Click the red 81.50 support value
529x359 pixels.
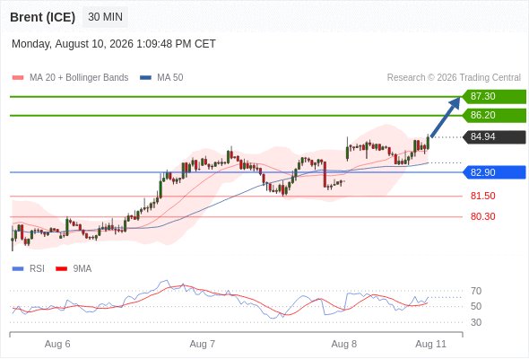point(483,196)
